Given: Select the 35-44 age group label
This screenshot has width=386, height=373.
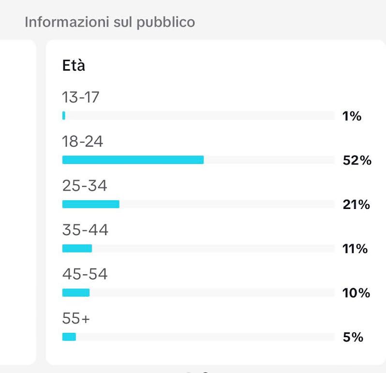Looking at the screenshot, I should (x=85, y=230).
